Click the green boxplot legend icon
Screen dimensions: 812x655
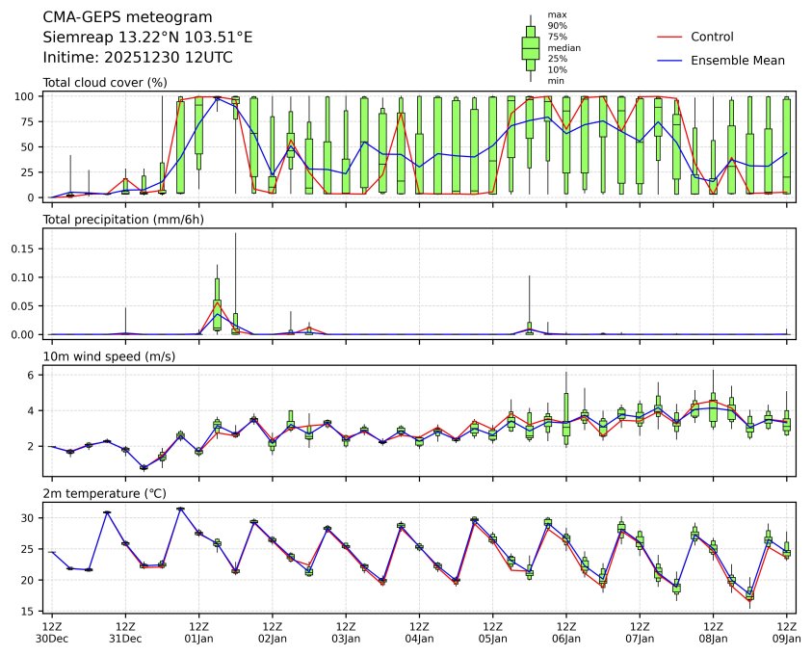tap(530, 47)
